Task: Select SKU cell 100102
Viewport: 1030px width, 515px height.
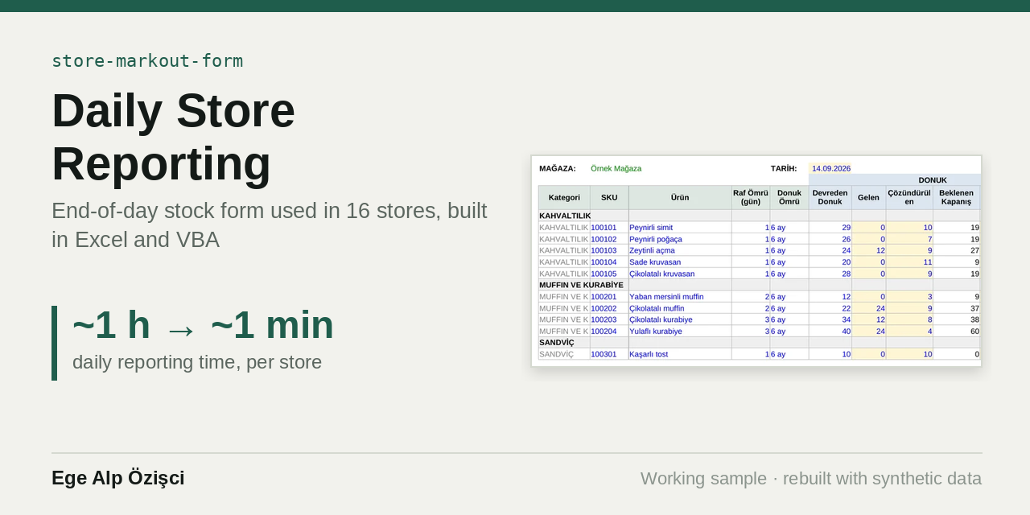Action: pyautogui.click(x=609, y=239)
